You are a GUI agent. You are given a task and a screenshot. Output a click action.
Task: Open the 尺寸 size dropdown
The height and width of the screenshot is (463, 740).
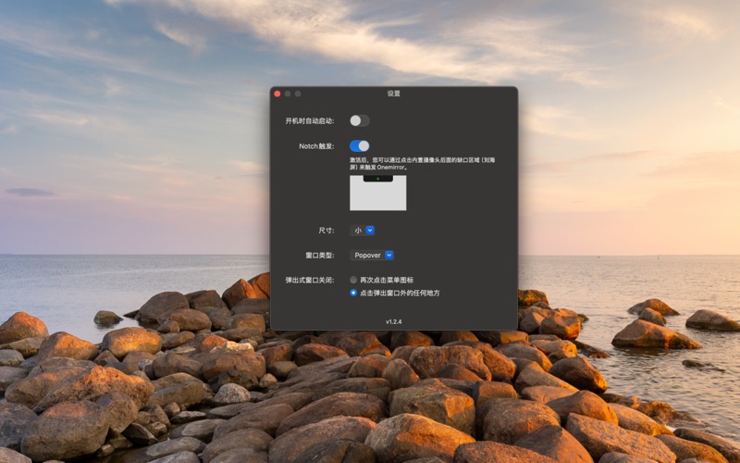363,230
